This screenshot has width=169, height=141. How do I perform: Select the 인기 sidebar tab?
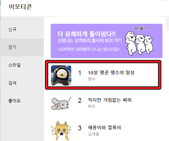(22, 47)
